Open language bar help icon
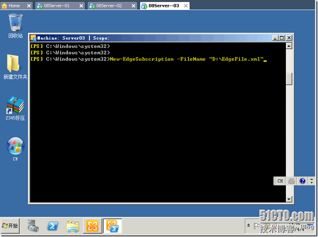This screenshot has height=237, width=318. pyautogui.click(x=303, y=181)
